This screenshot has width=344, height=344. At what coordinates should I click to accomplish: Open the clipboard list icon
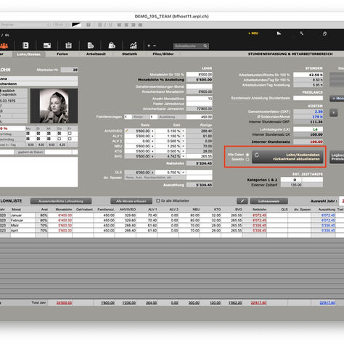(x=68, y=45)
